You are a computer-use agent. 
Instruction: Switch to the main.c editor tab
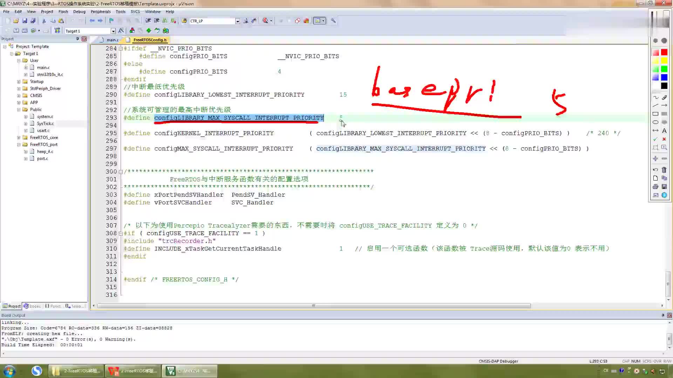pos(110,40)
